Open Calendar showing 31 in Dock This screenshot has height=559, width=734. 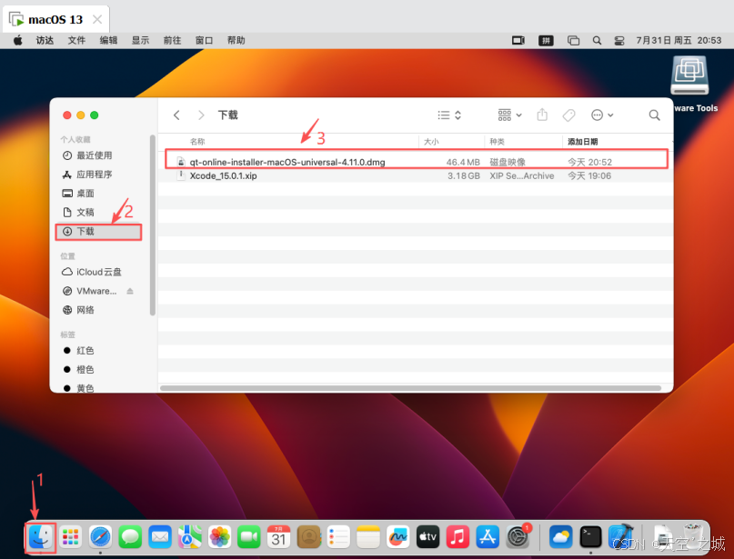[x=279, y=537]
